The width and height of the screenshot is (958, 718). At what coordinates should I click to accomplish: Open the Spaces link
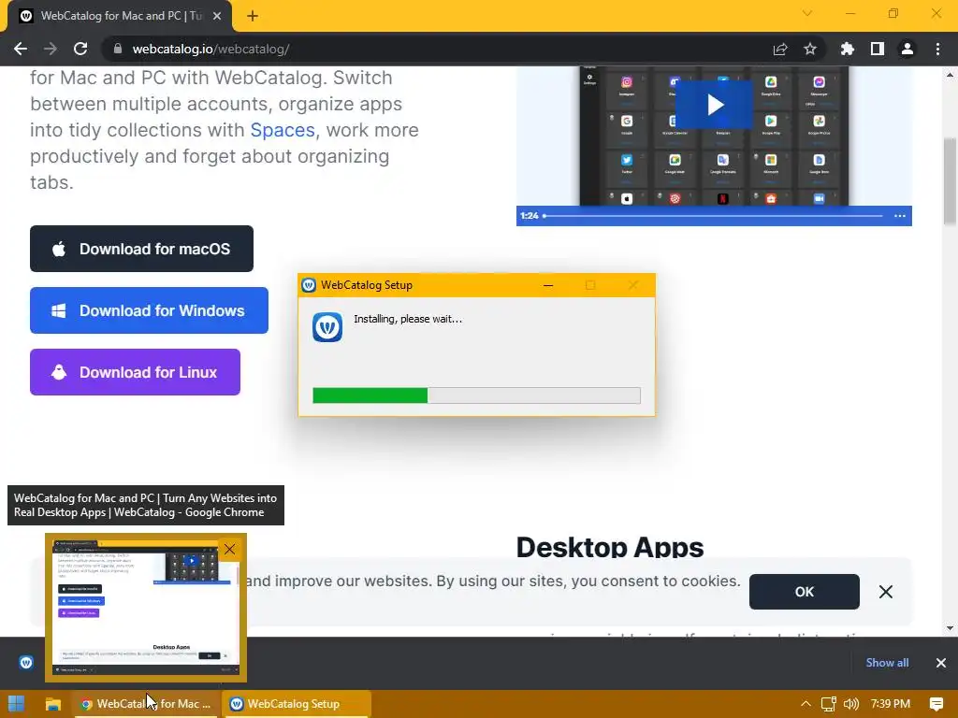click(283, 130)
